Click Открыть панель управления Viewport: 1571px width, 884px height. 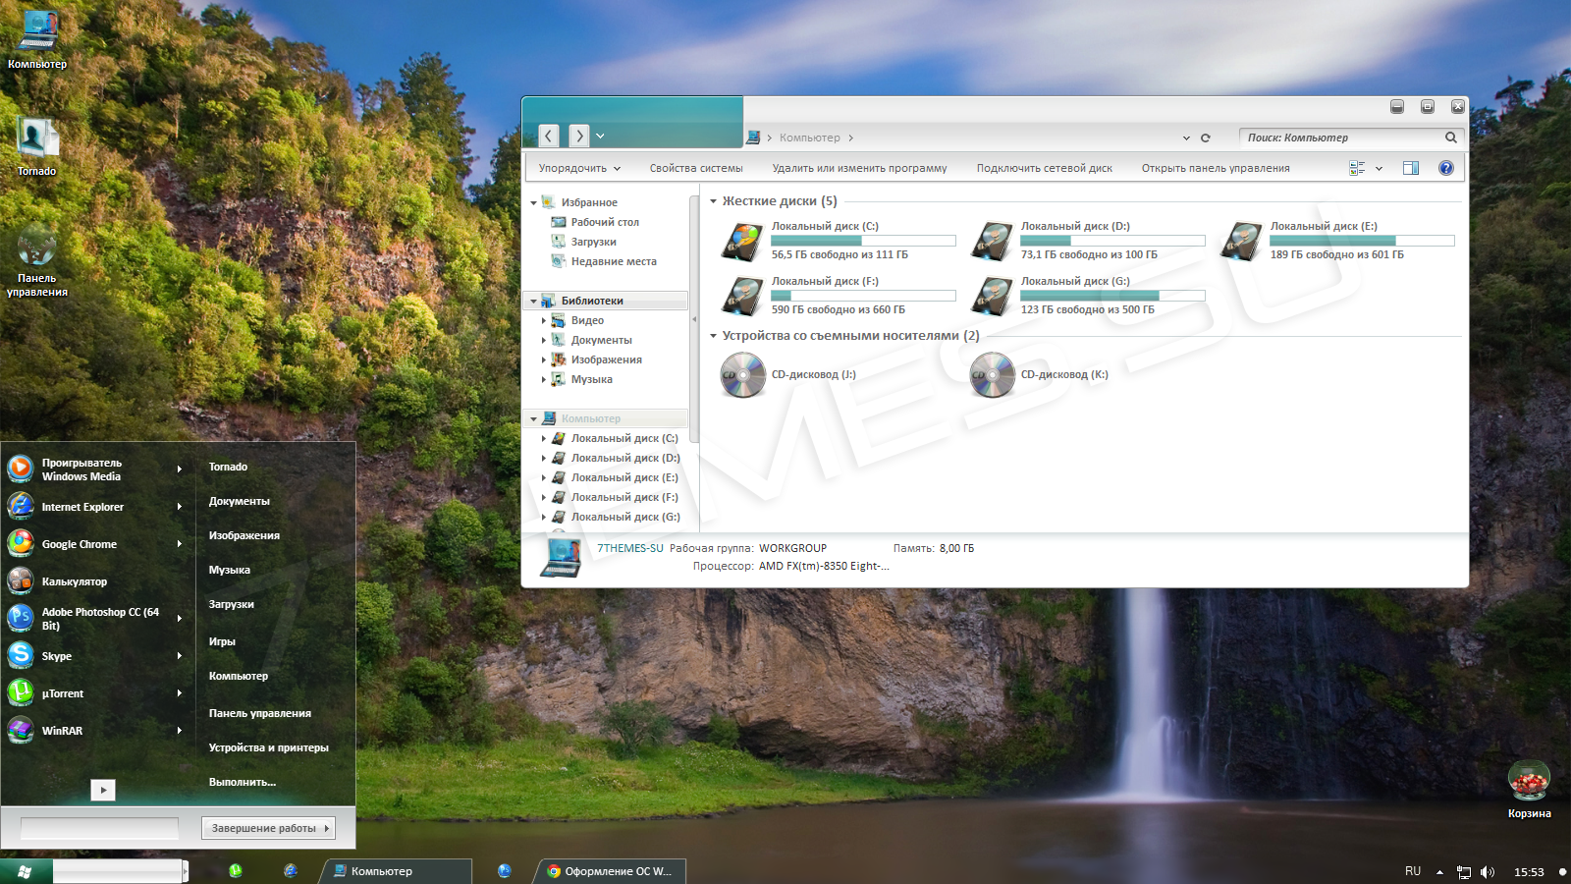coord(1216,168)
